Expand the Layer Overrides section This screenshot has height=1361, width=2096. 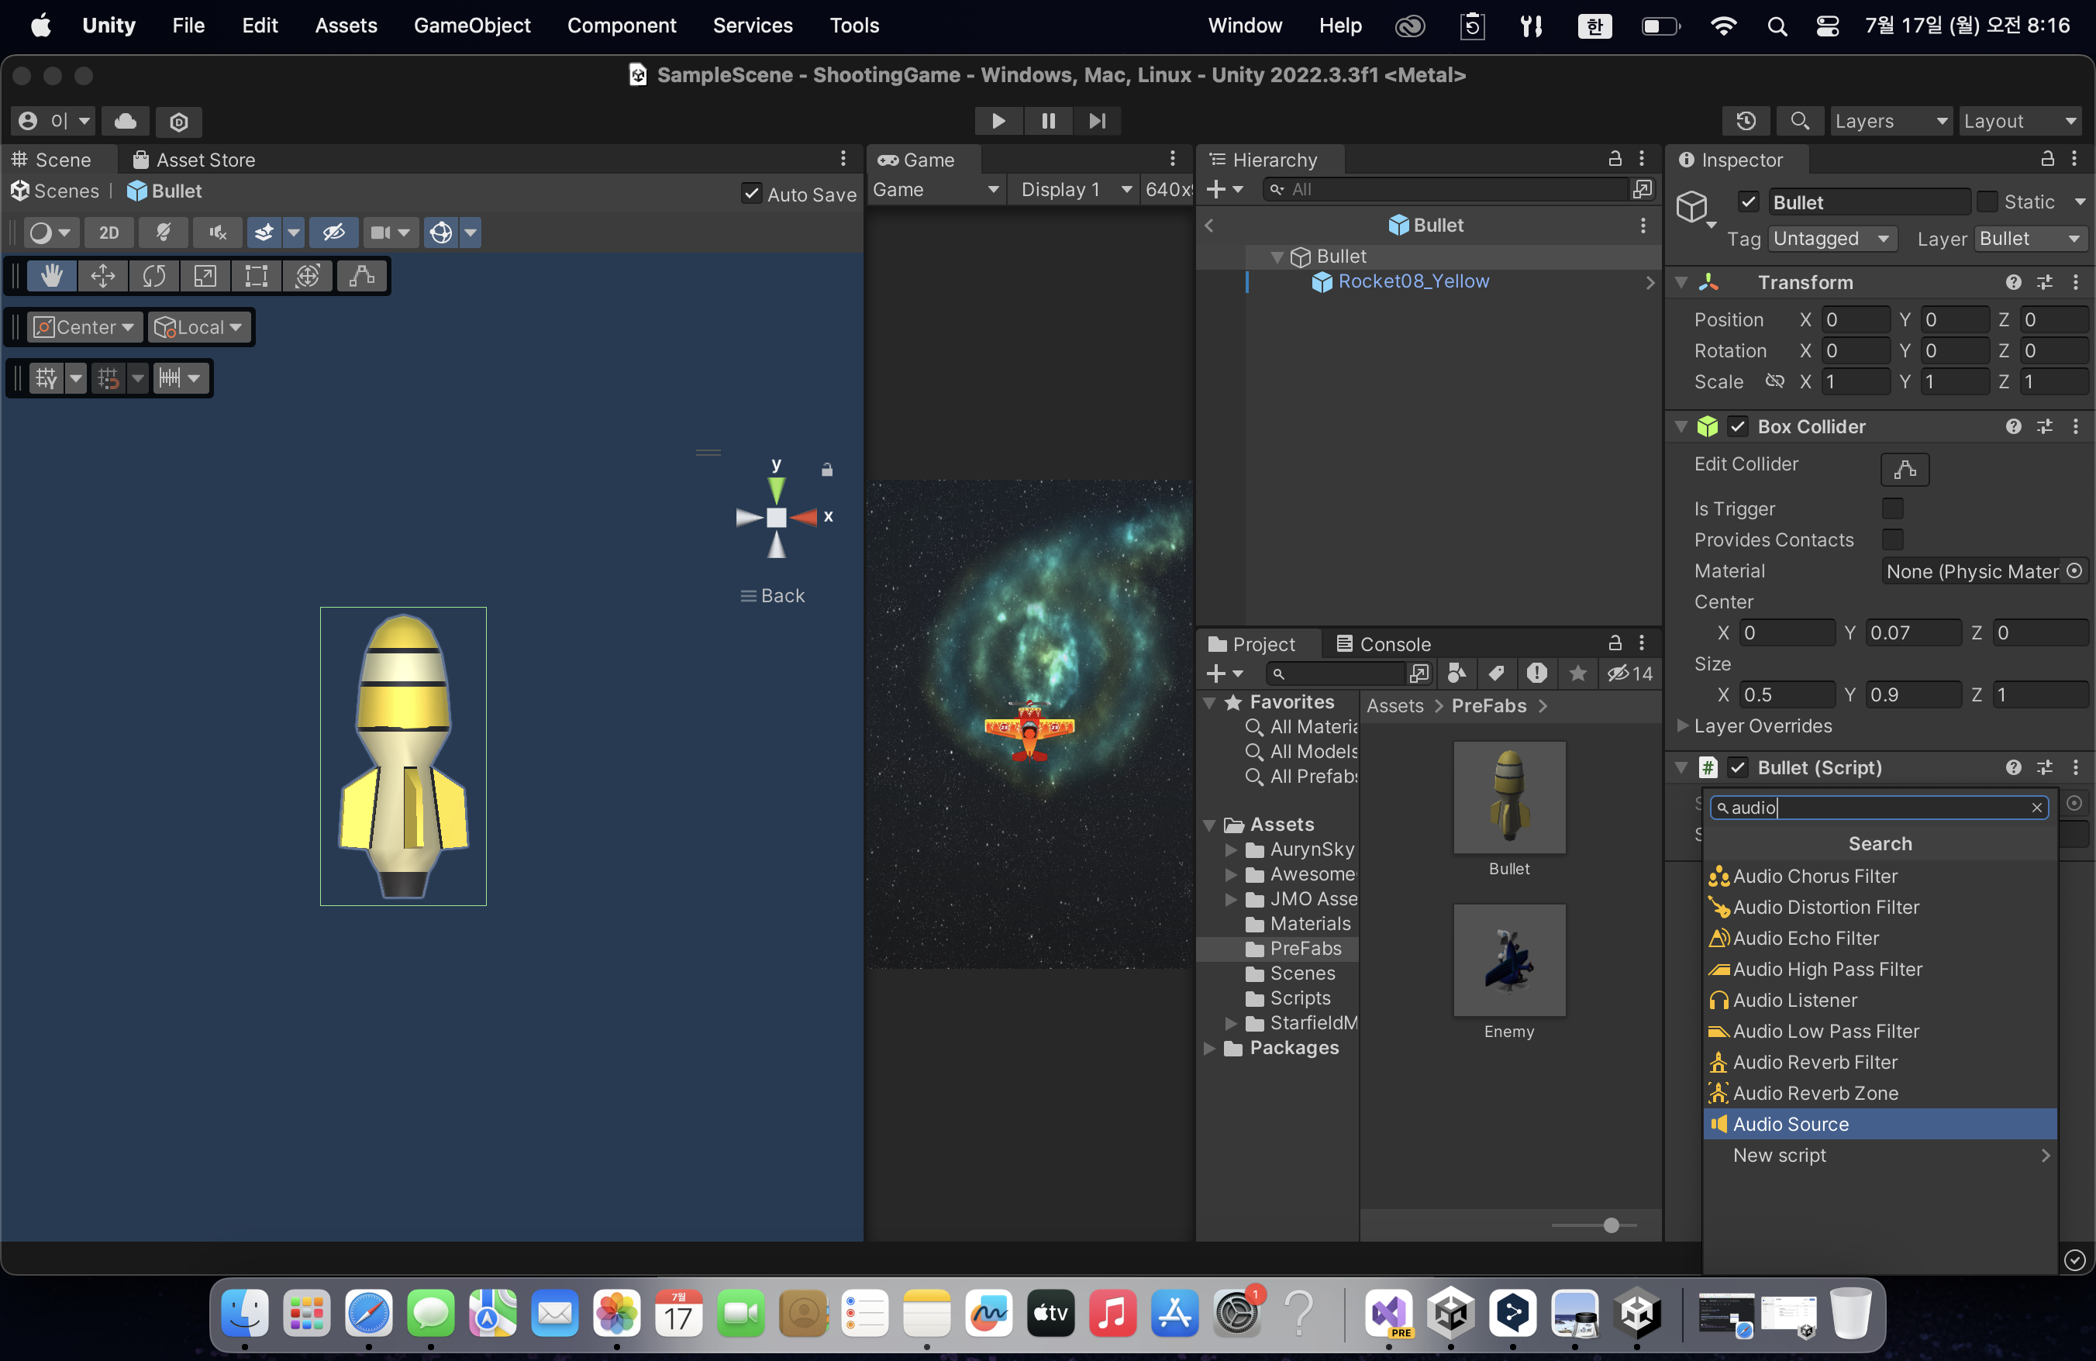tap(1683, 725)
